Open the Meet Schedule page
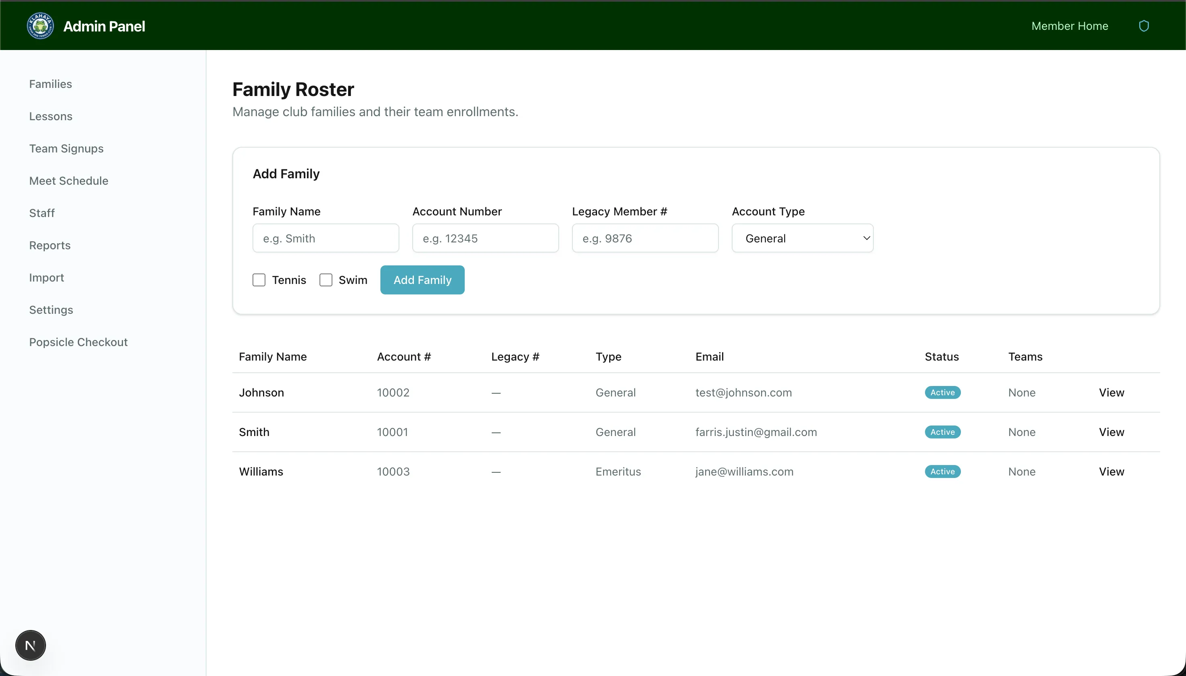The width and height of the screenshot is (1186, 676). (x=68, y=181)
